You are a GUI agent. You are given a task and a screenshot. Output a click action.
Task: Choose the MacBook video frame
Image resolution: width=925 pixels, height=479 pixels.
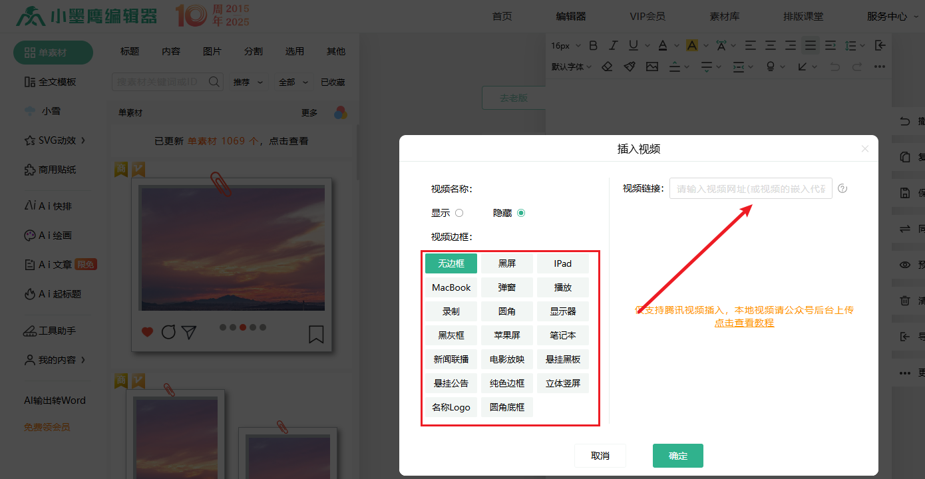(x=451, y=287)
